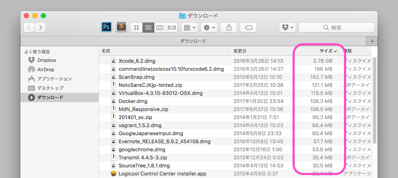The height and width of the screenshot is (178, 398).
Task: Switch to Cover Flow view
Action: click(172, 28)
